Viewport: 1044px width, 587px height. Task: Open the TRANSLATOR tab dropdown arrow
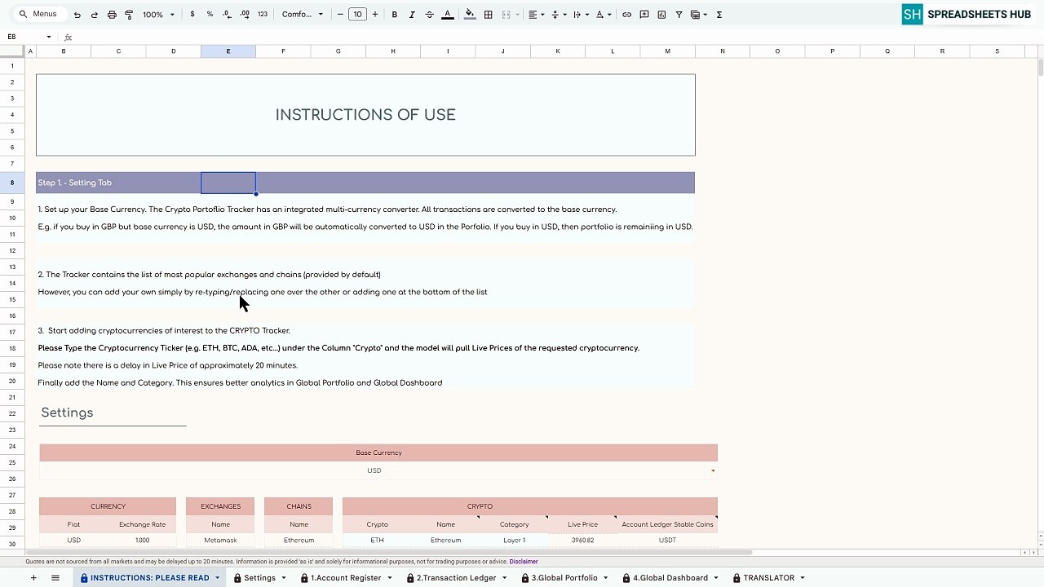[803, 578]
